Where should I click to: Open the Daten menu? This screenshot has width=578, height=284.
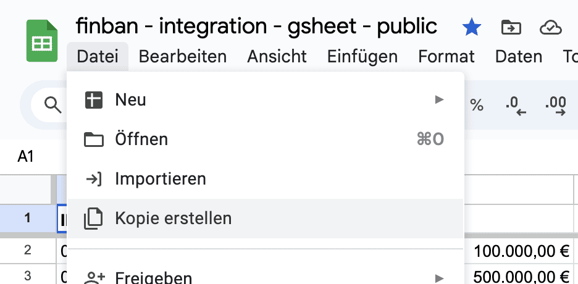pyautogui.click(x=518, y=57)
